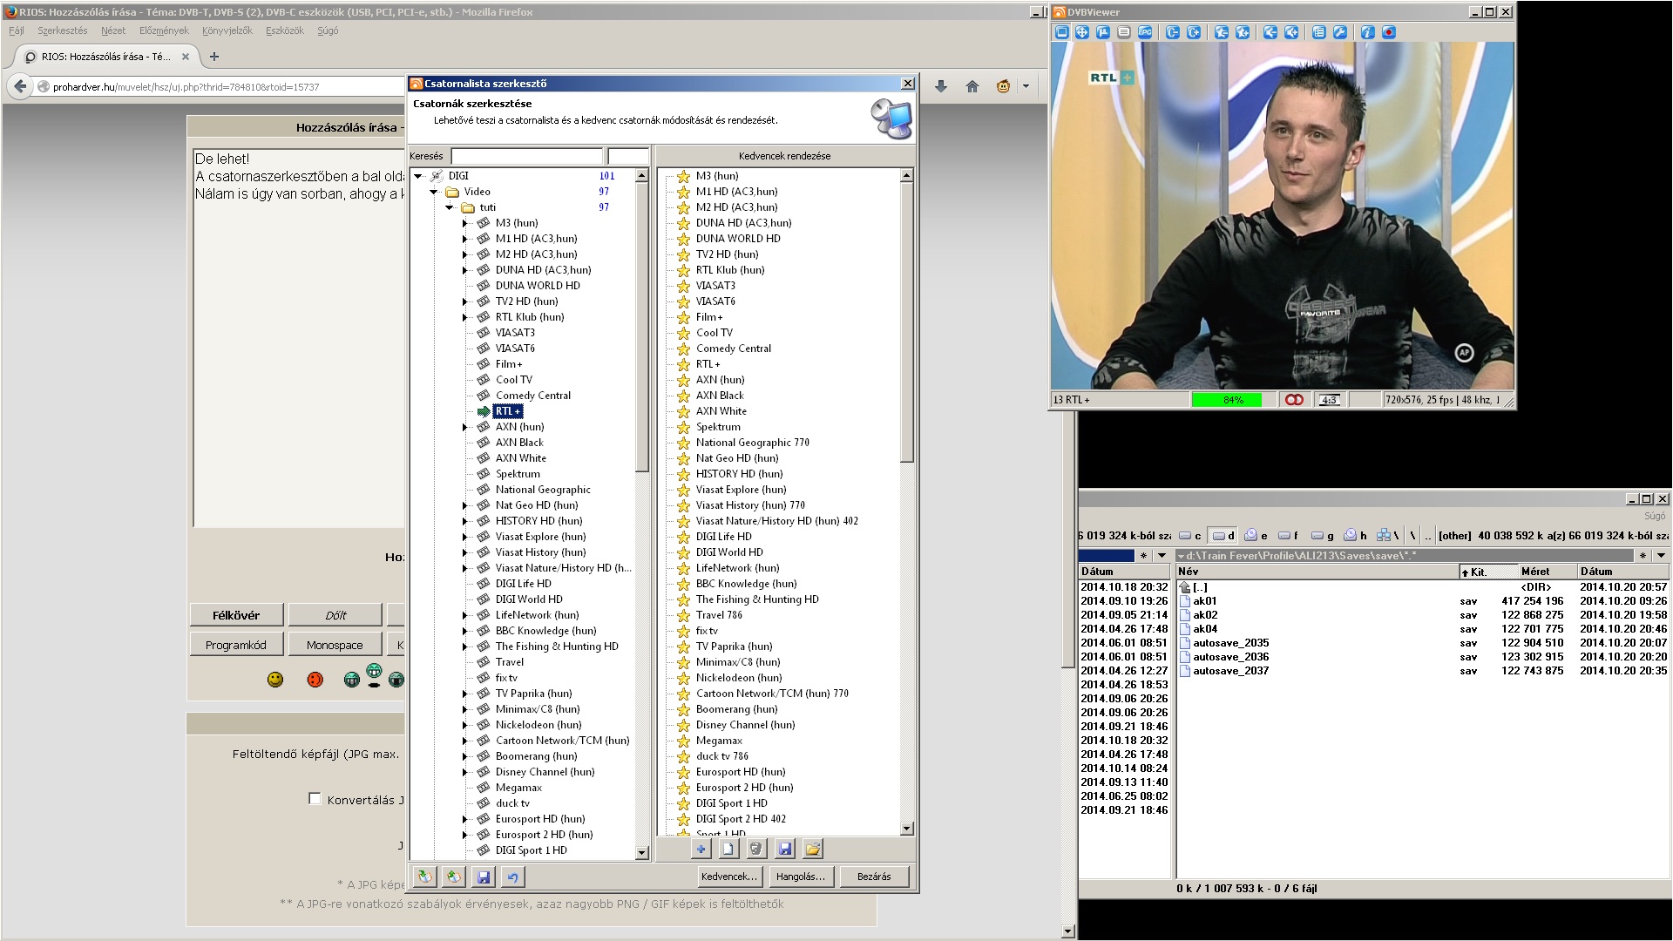Viewport: 1673px width, 941px height.
Task: Click the Monospace button
Action: click(335, 645)
